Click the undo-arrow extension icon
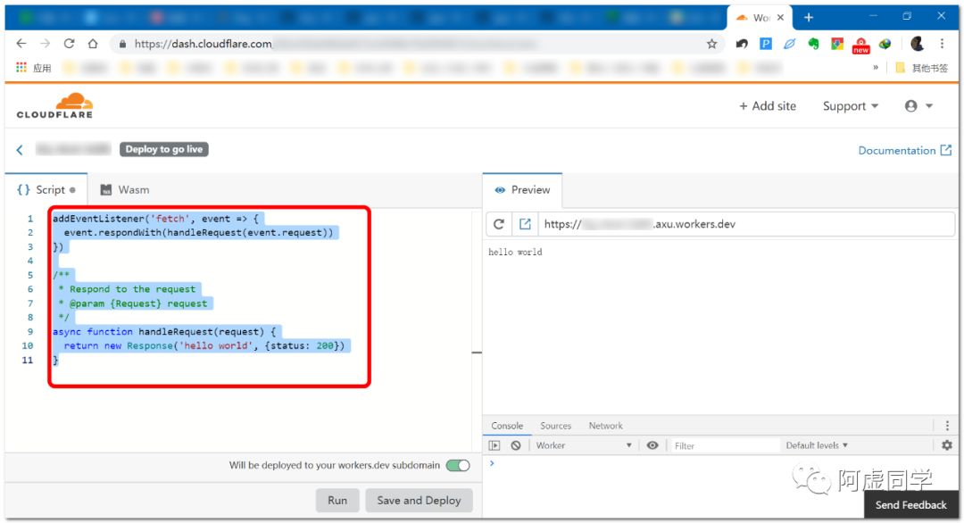The width and height of the screenshot is (964, 523). (x=742, y=44)
